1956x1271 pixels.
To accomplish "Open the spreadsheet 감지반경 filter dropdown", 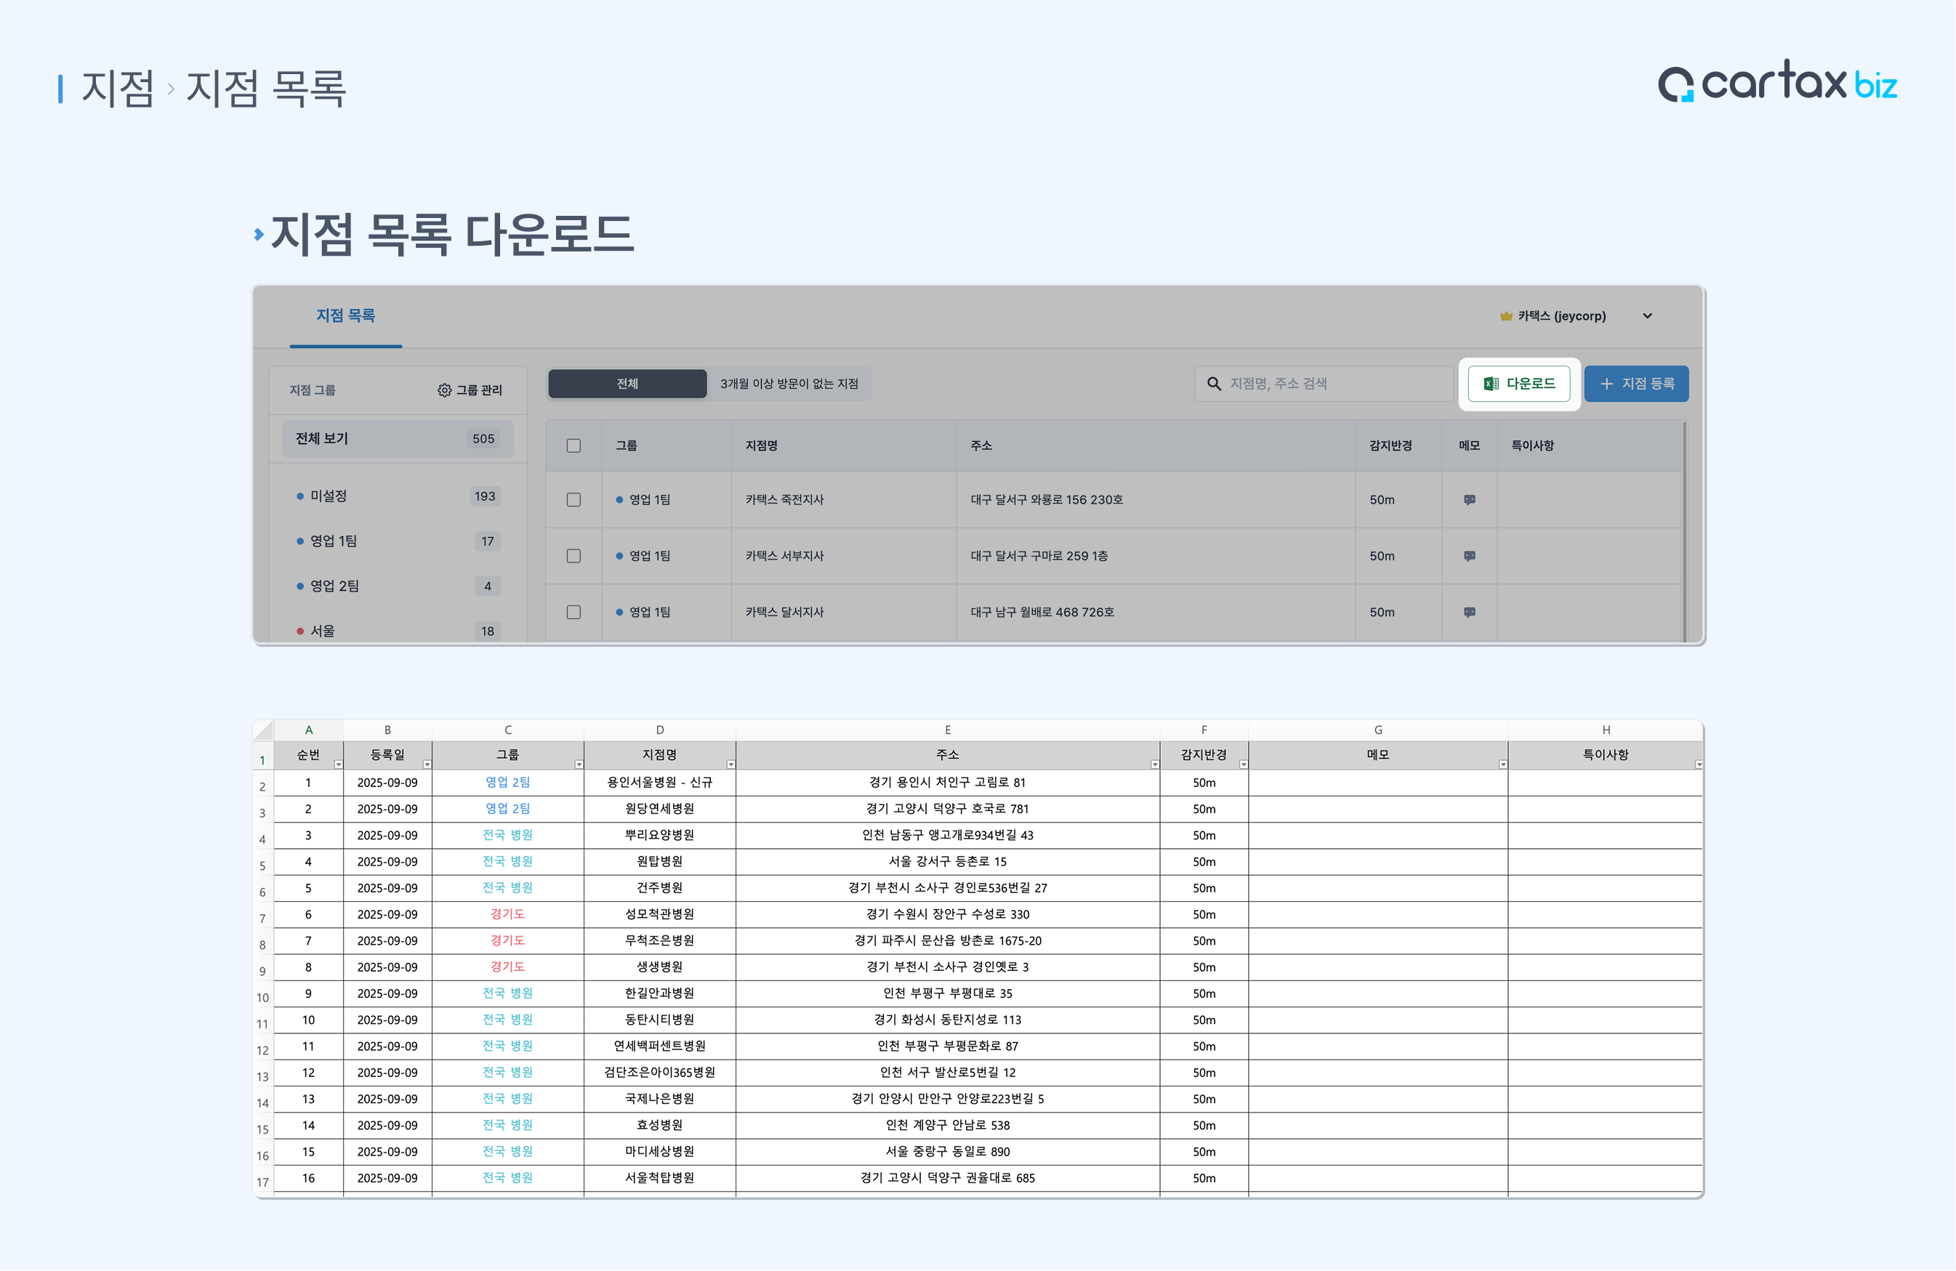I will (x=1244, y=765).
